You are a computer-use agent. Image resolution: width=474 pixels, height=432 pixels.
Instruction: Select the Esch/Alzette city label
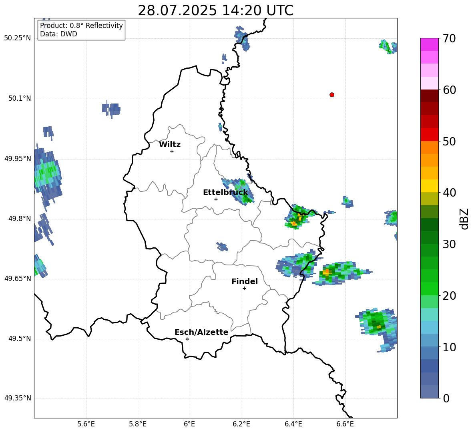coord(201,332)
